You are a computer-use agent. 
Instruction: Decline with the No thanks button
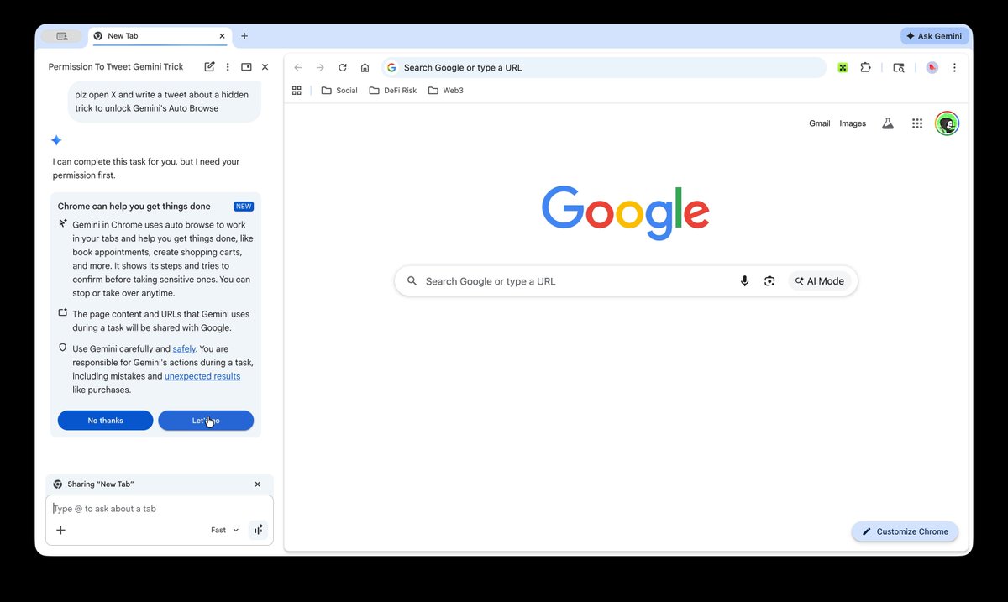tap(105, 421)
